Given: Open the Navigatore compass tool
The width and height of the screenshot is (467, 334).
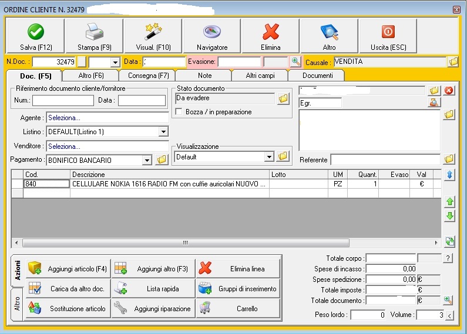Looking at the screenshot, I should (211, 36).
